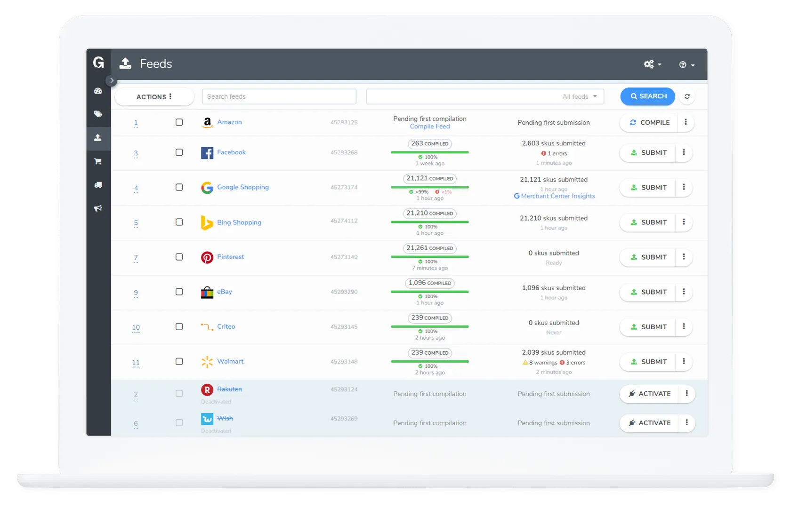
Task: Open more options for Facebook row
Action: (x=684, y=152)
